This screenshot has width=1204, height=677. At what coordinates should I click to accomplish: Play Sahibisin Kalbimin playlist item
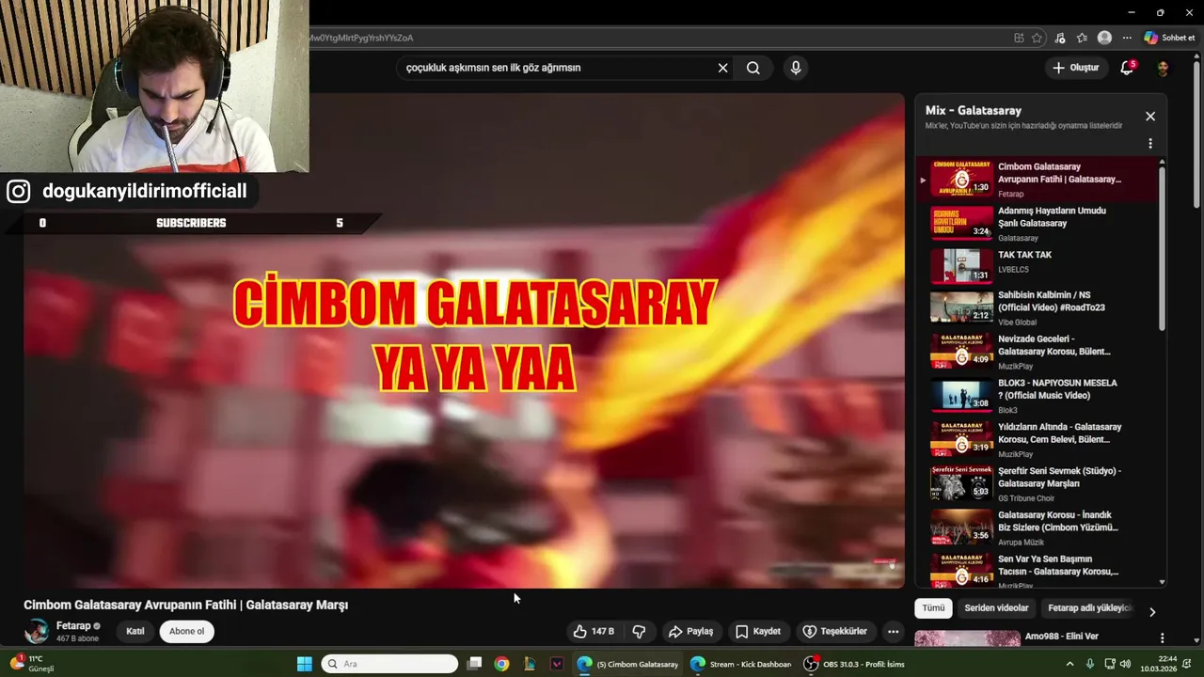(x=1037, y=310)
